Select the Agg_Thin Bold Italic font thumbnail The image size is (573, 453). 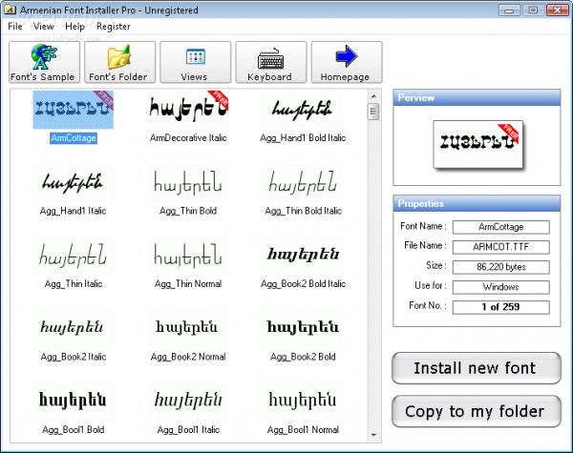coord(303,182)
